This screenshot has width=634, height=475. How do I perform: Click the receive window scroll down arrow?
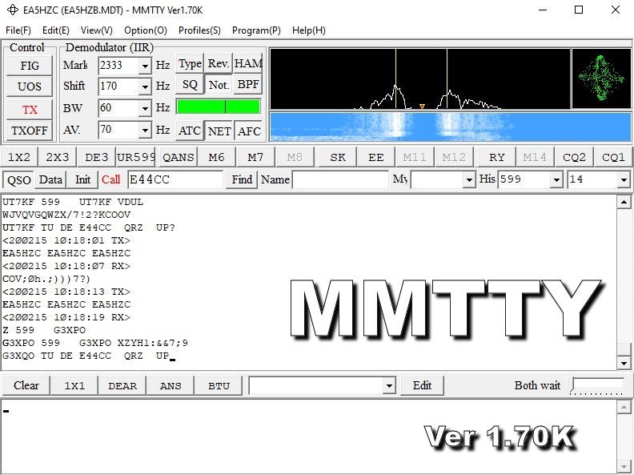[x=624, y=363]
